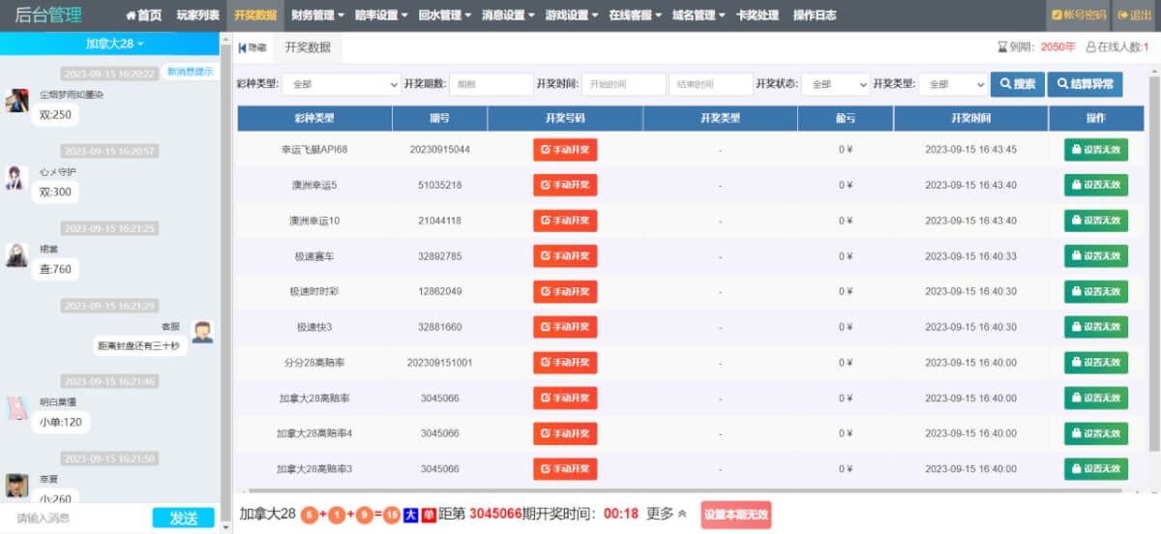Click 设置无效 for 分分28高赔率 row
The width and height of the screenshot is (1161, 534).
click(1096, 363)
